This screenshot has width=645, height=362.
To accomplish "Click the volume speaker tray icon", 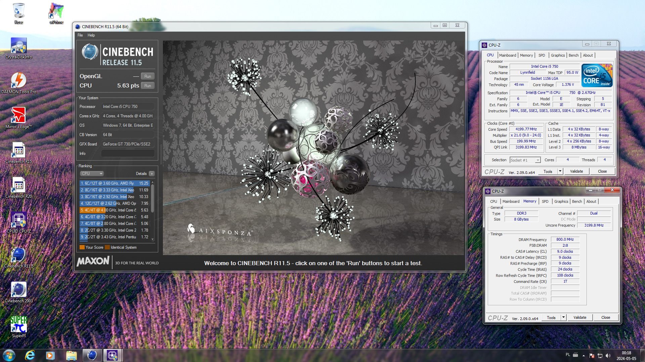I will coord(608,356).
